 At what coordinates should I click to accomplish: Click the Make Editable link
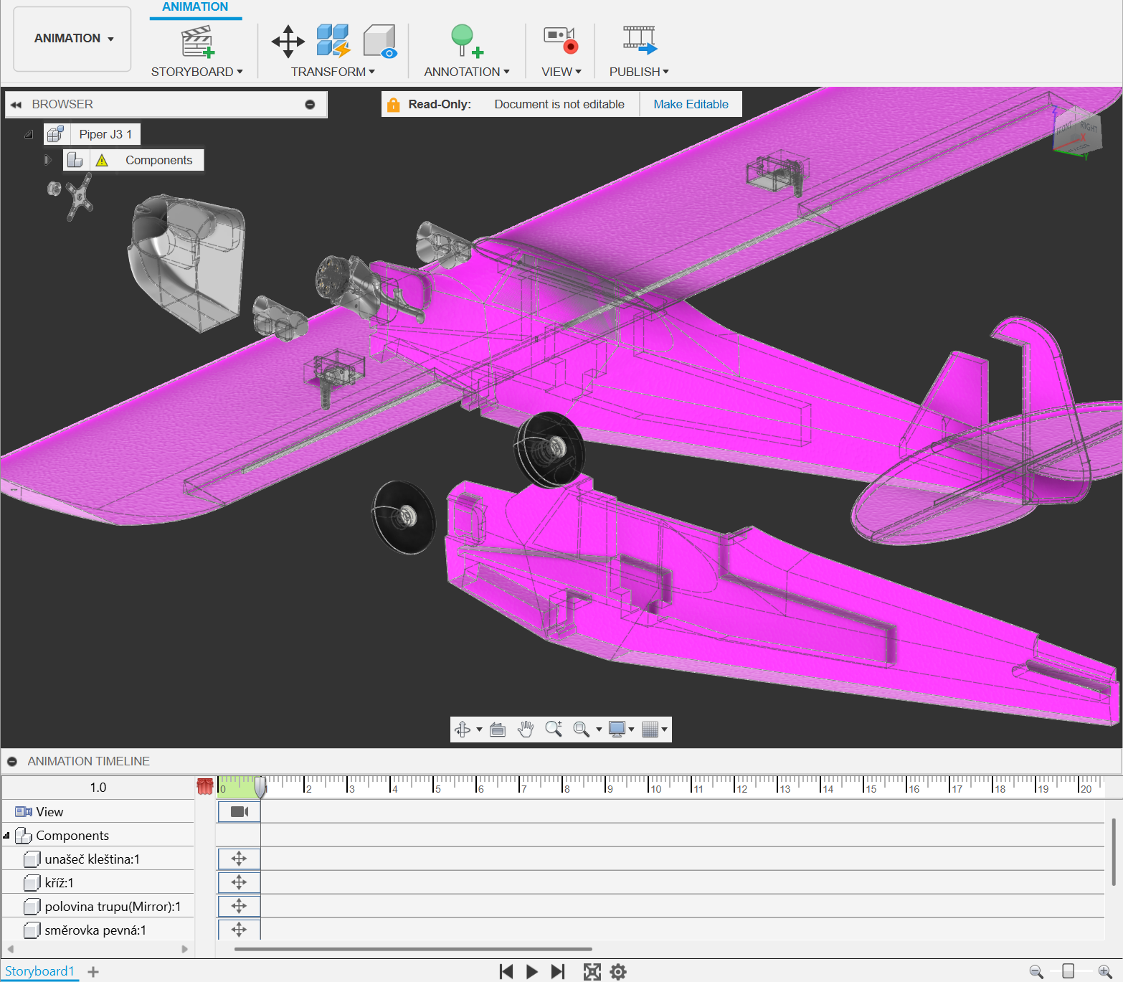(691, 104)
